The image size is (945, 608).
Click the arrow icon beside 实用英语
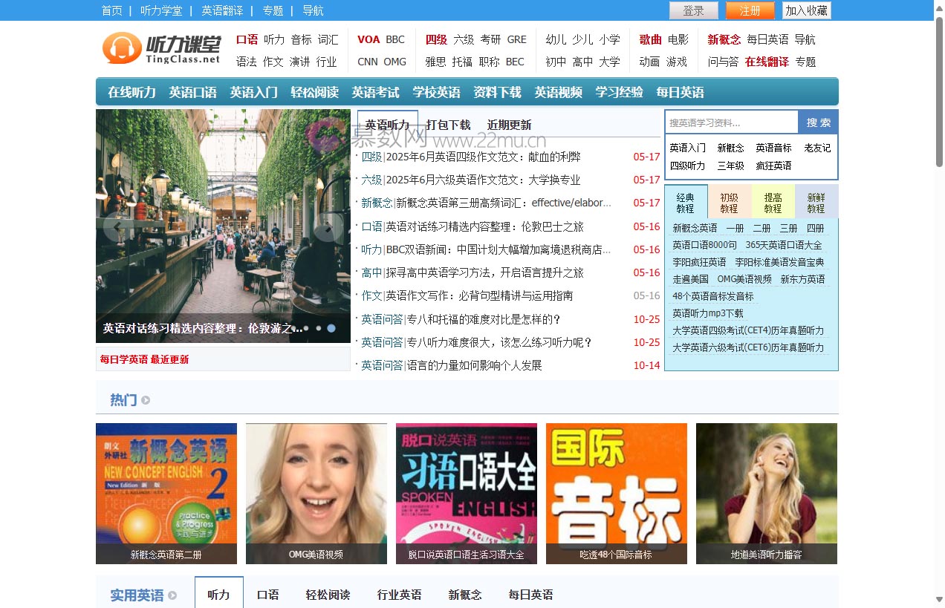pos(172,595)
